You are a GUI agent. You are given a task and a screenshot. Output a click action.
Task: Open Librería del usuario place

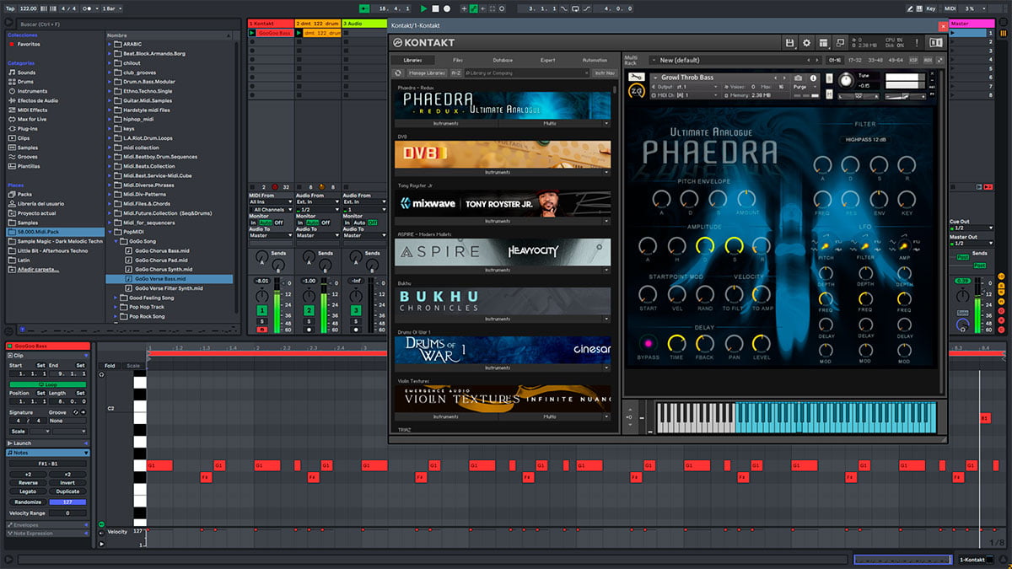[40, 203]
